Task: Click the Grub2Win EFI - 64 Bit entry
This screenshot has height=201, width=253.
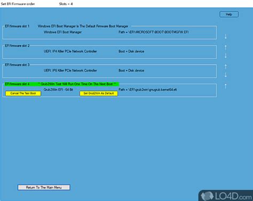Action: coord(58,90)
